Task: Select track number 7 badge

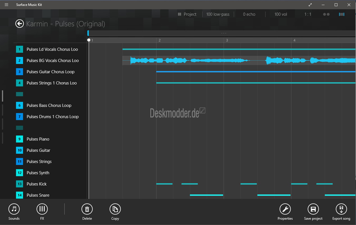Action: pyautogui.click(x=20, y=117)
